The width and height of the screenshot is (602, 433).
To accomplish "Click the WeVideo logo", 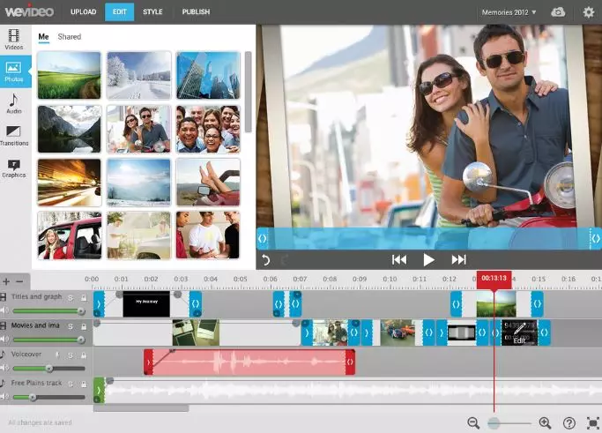I will (29, 11).
